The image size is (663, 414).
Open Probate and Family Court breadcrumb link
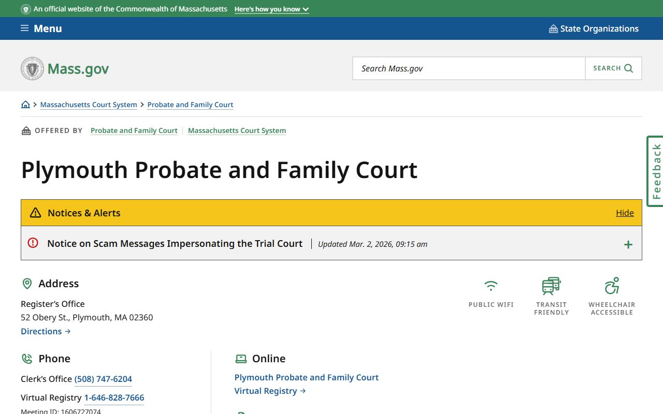click(190, 105)
